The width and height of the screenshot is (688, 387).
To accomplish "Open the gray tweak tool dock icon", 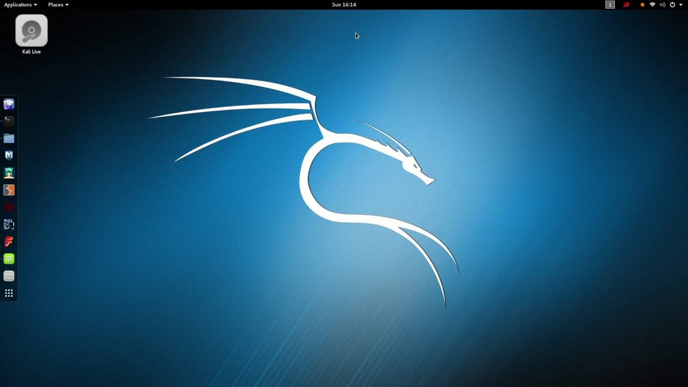I will 9,276.
